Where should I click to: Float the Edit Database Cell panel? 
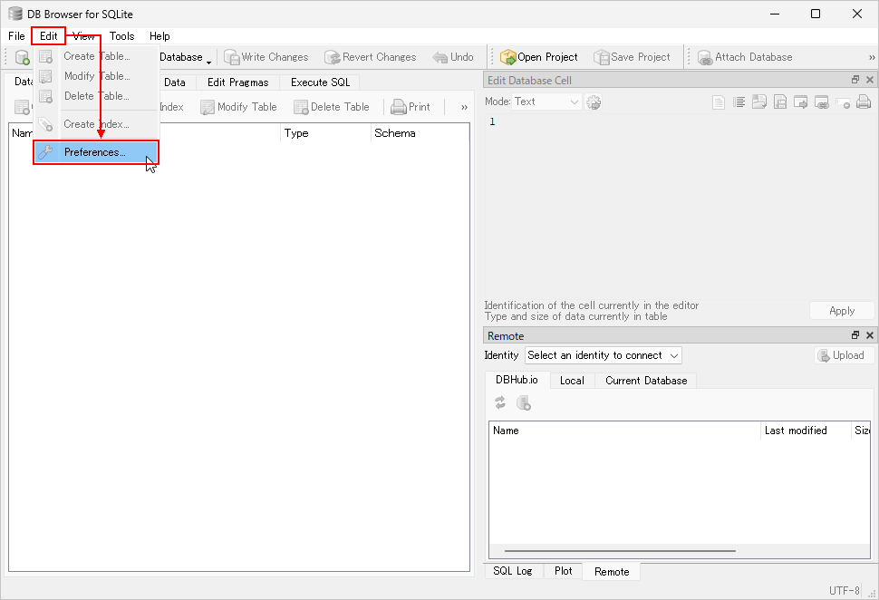click(855, 80)
